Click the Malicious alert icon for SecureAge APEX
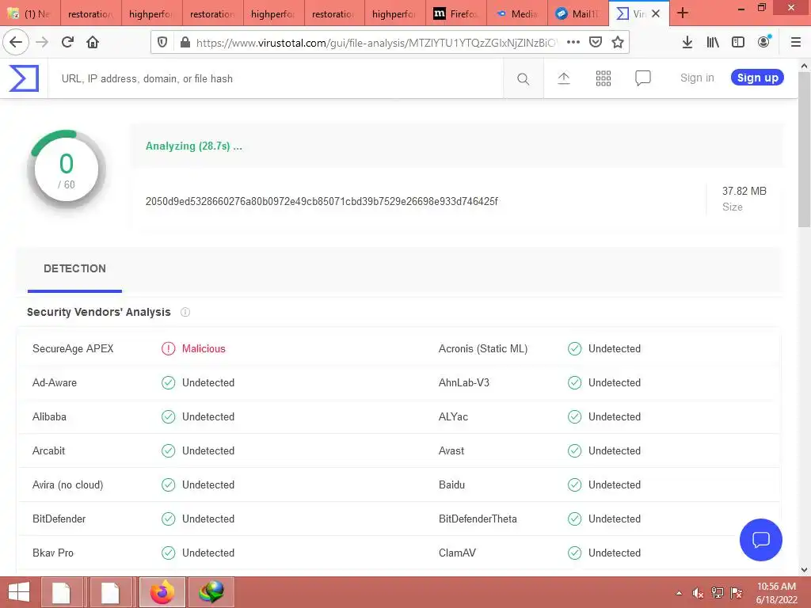 [168, 348]
